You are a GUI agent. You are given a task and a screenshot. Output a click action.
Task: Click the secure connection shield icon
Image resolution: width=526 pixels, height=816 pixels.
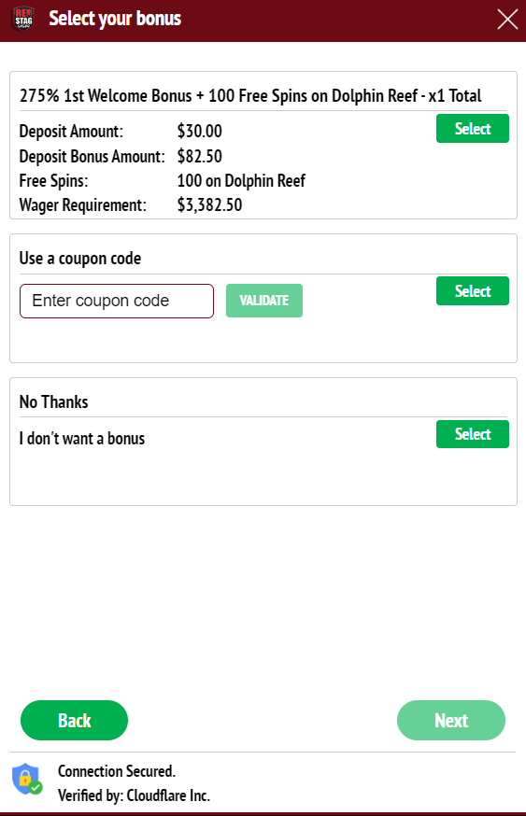pyautogui.click(x=26, y=779)
